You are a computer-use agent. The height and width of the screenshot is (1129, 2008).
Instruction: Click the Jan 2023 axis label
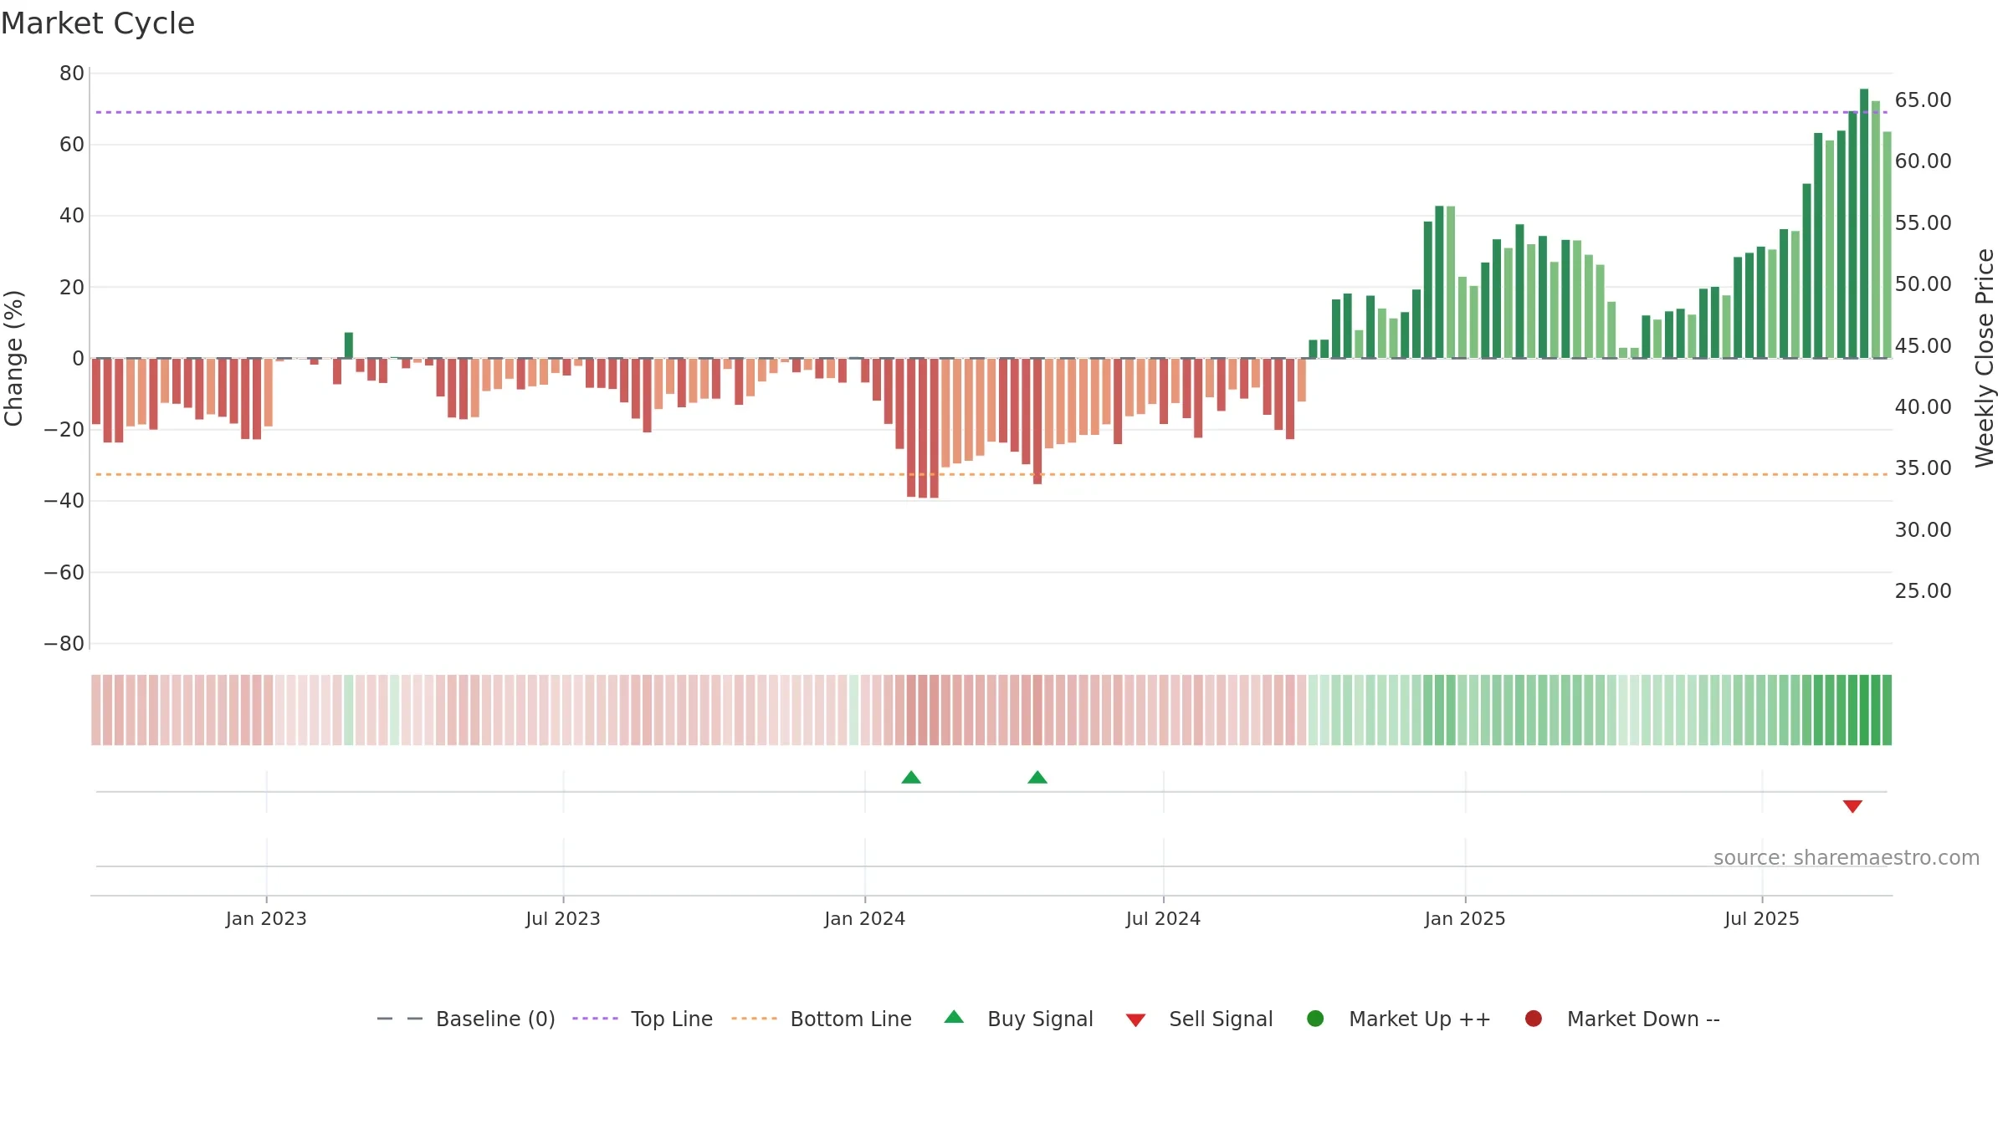click(x=266, y=918)
